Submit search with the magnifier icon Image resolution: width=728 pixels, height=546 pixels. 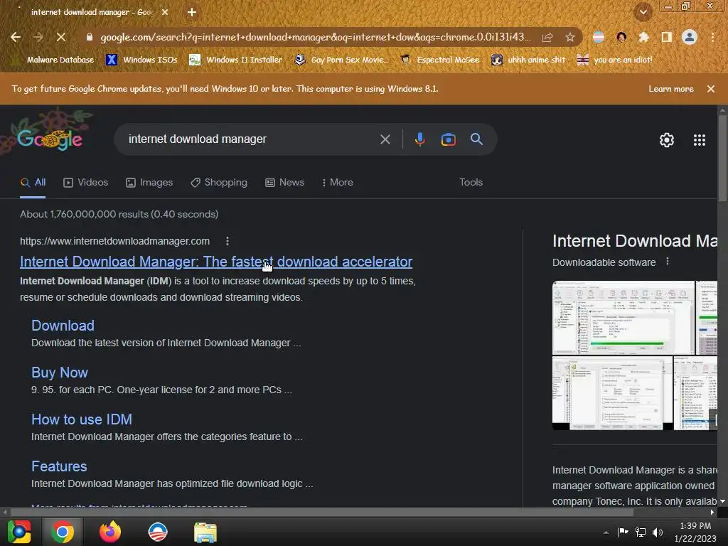click(476, 139)
